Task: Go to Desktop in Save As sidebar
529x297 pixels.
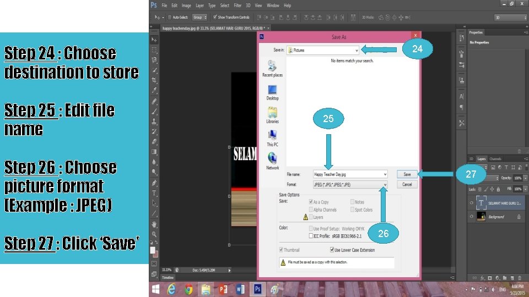Action: pyautogui.click(x=272, y=92)
